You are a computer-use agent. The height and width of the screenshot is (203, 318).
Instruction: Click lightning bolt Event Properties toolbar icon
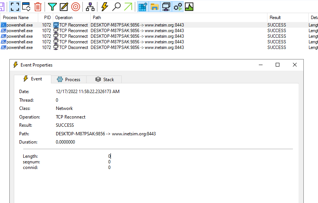(105, 6)
